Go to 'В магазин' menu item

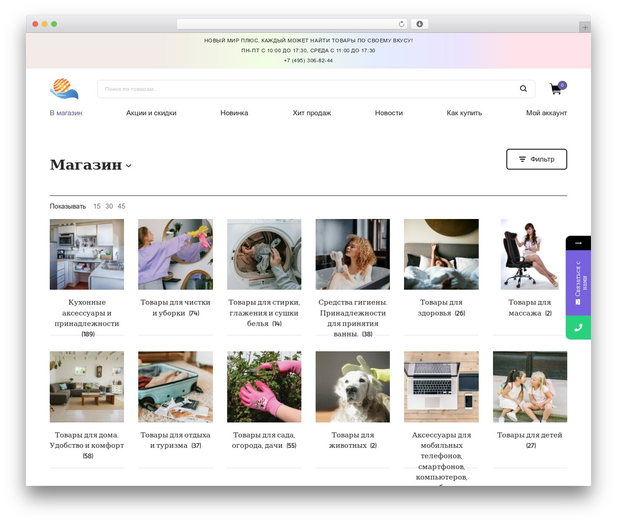66,113
